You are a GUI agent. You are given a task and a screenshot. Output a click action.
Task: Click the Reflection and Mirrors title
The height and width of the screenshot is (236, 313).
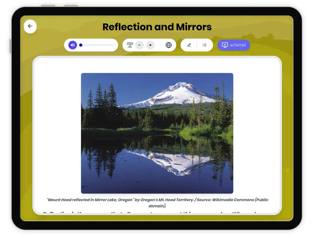click(x=157, y=27)
